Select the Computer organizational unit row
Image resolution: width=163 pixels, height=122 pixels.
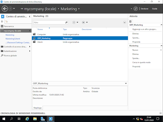(x=80, y=34)
